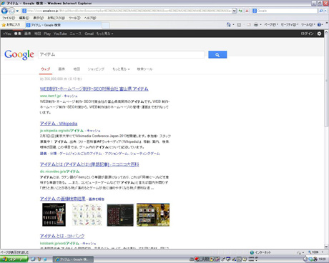Open the 編集 menu
The height and width of the screenshot is (263, 329).
24,18
